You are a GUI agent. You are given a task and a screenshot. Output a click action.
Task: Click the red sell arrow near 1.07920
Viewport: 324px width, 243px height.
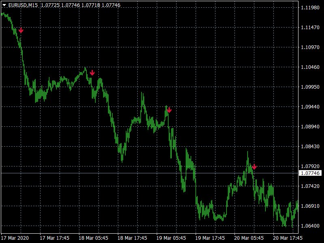coord(254,166)
